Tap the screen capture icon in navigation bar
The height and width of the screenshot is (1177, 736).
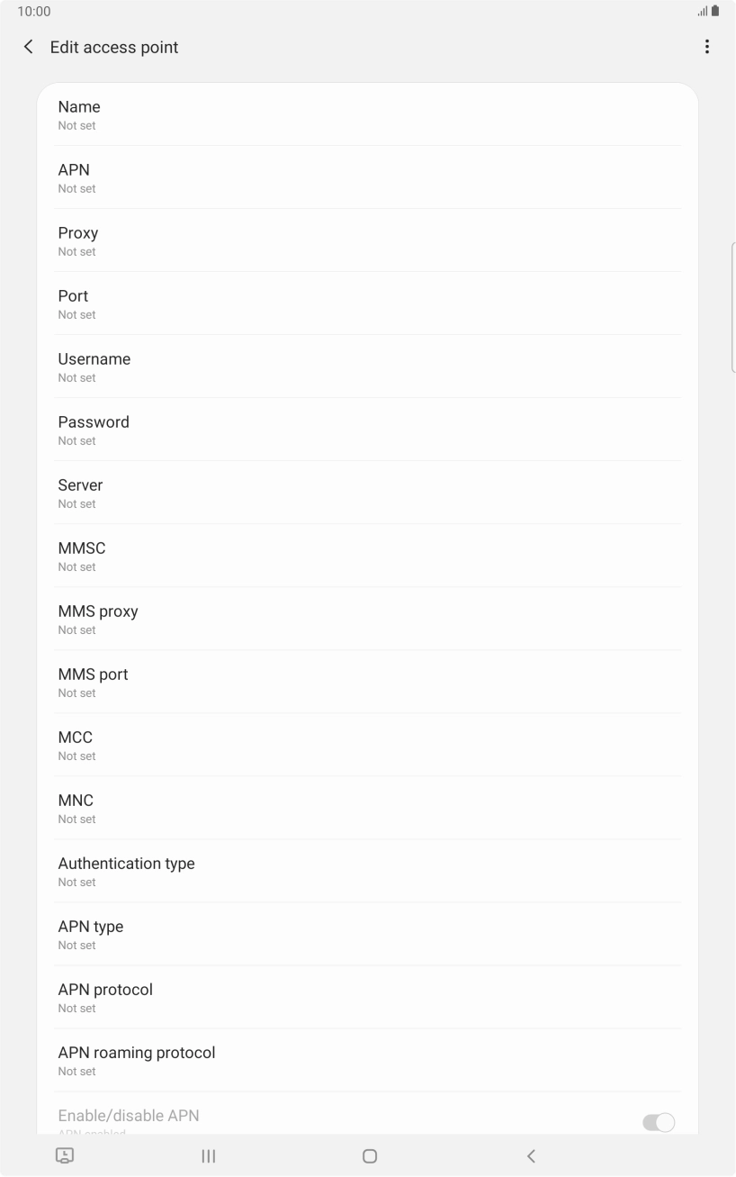tap(65, 1155)
